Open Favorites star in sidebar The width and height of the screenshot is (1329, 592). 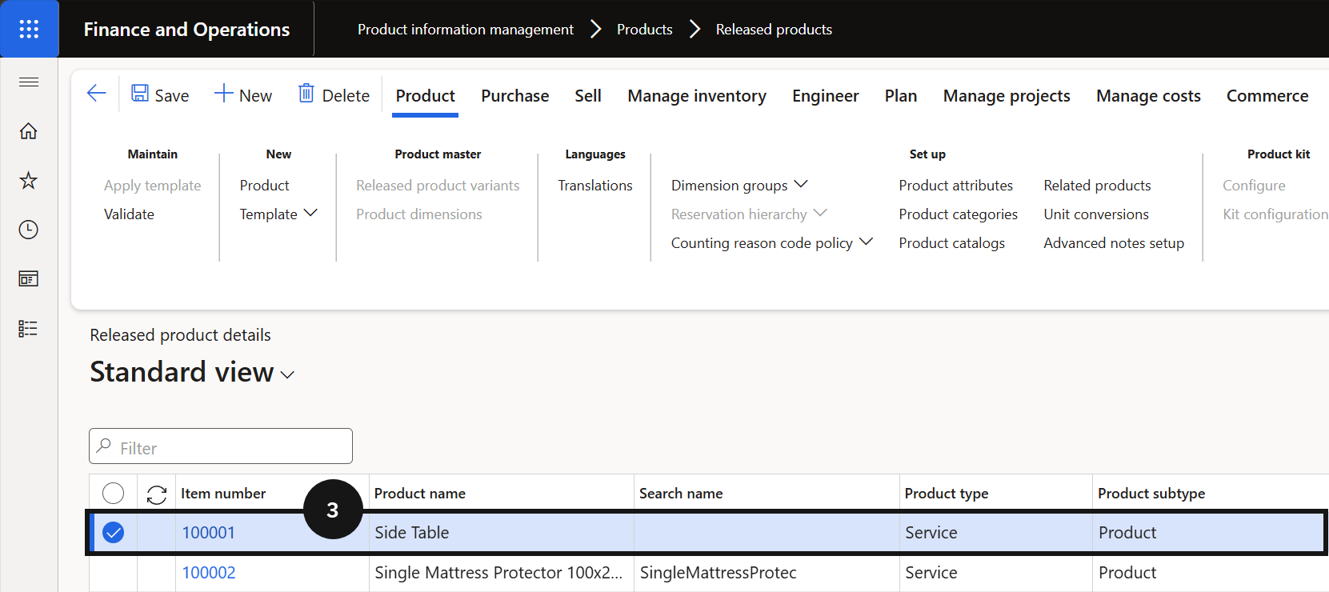[x=29, y=180]
